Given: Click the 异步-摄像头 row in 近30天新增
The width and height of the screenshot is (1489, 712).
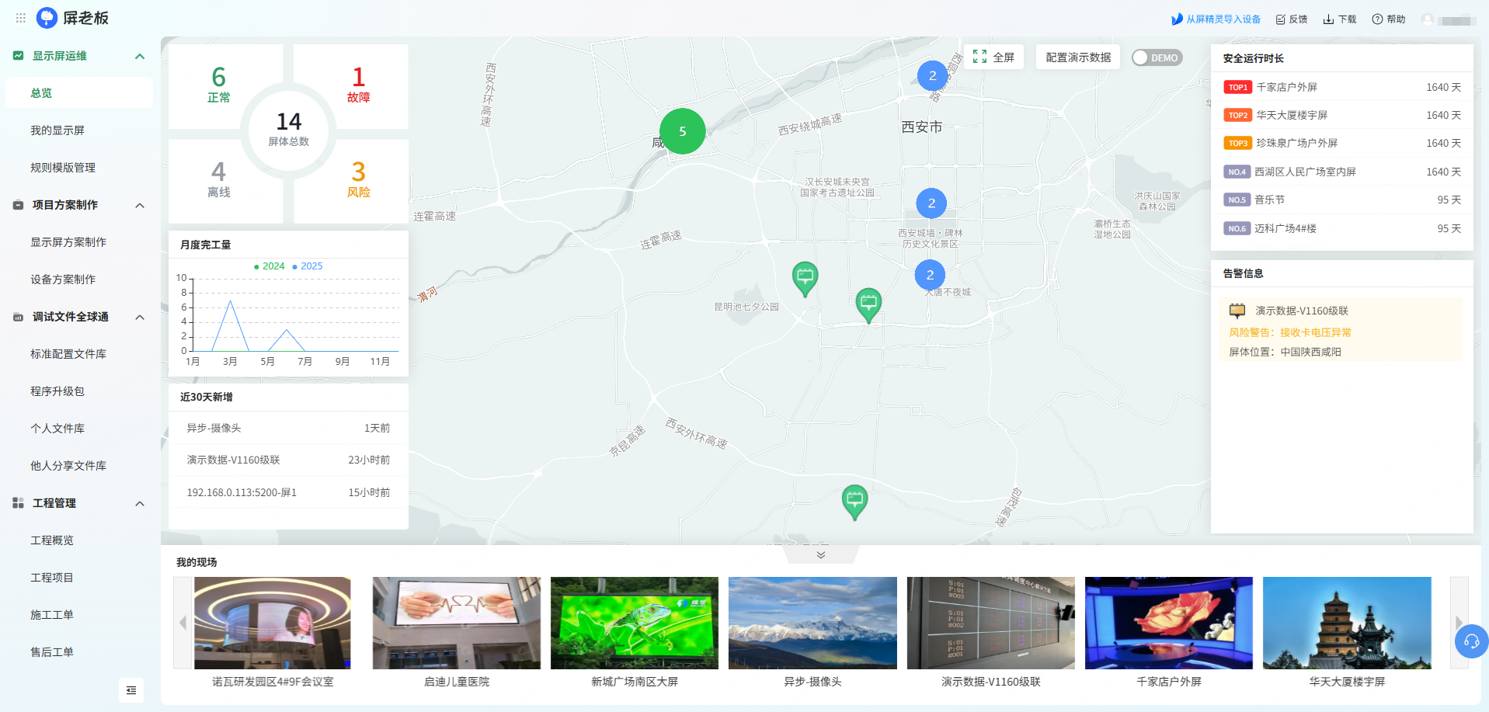Looking at the screenshot, I should pos(288,428).
